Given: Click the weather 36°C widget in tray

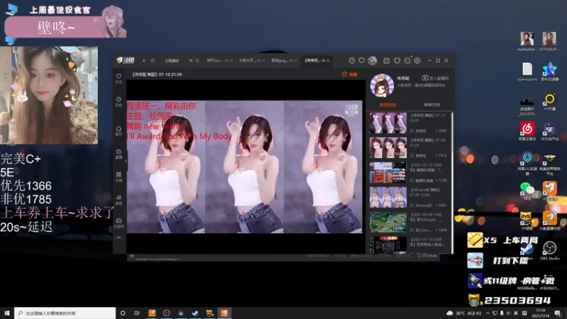Looking at the screenshot, I should point(464,313).
